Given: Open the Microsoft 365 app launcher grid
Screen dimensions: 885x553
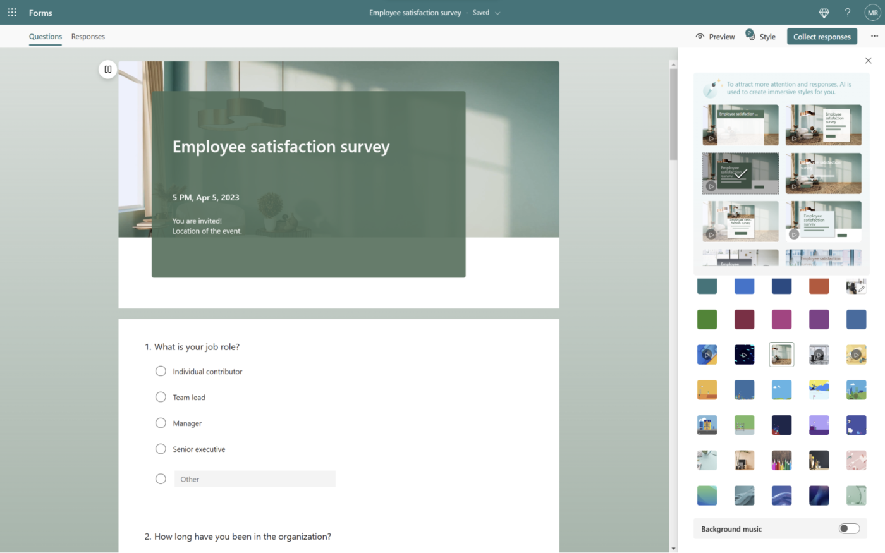Looking at the screenshot, I should point(12,12).
